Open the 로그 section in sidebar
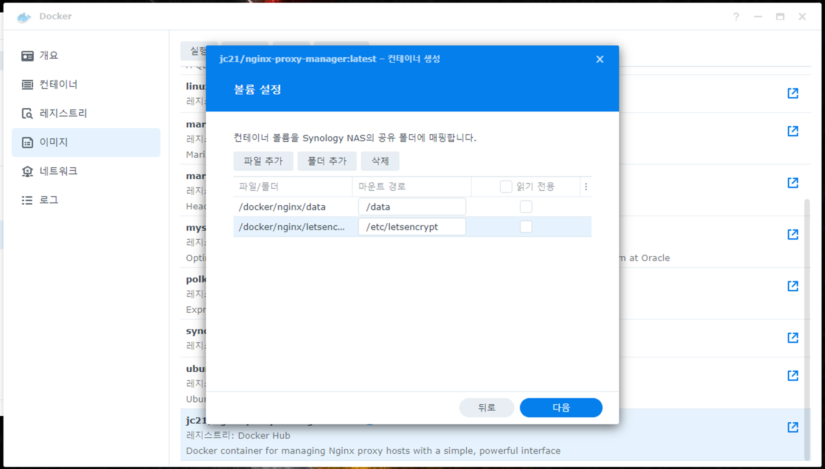The width and height of the screenshot is (825, 469). click(x=86, y=200)
